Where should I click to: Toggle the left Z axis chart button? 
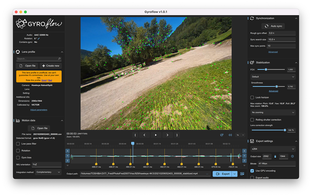[x=68, y=161]
